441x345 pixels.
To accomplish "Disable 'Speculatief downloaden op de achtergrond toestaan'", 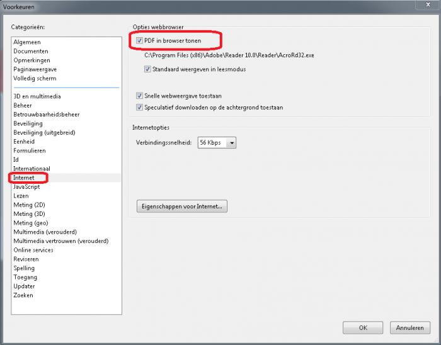I will tap(139, 107).
